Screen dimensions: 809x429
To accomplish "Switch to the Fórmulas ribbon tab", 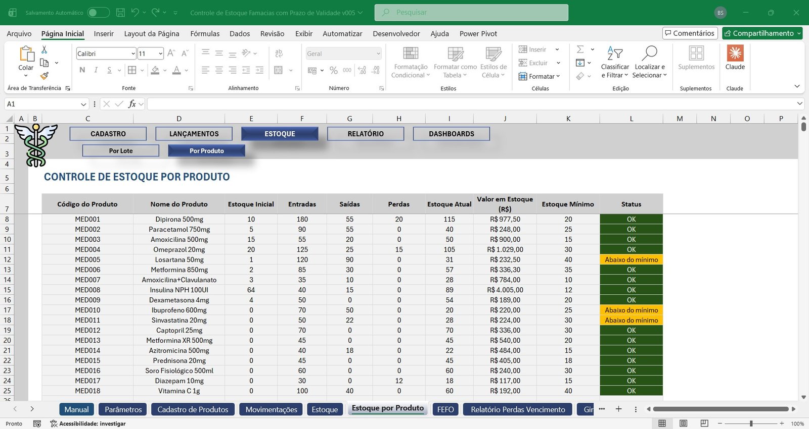I will (205, 34).
